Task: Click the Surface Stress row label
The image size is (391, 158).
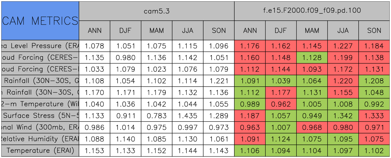Action: pyautogui.click(x=40, y=116)
